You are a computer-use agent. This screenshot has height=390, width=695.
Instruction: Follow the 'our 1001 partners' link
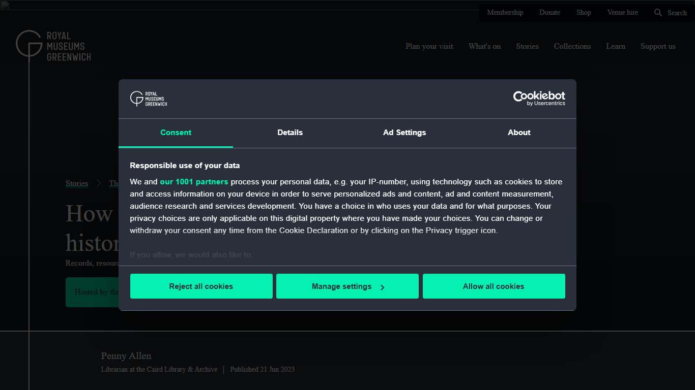pos(194,182)
